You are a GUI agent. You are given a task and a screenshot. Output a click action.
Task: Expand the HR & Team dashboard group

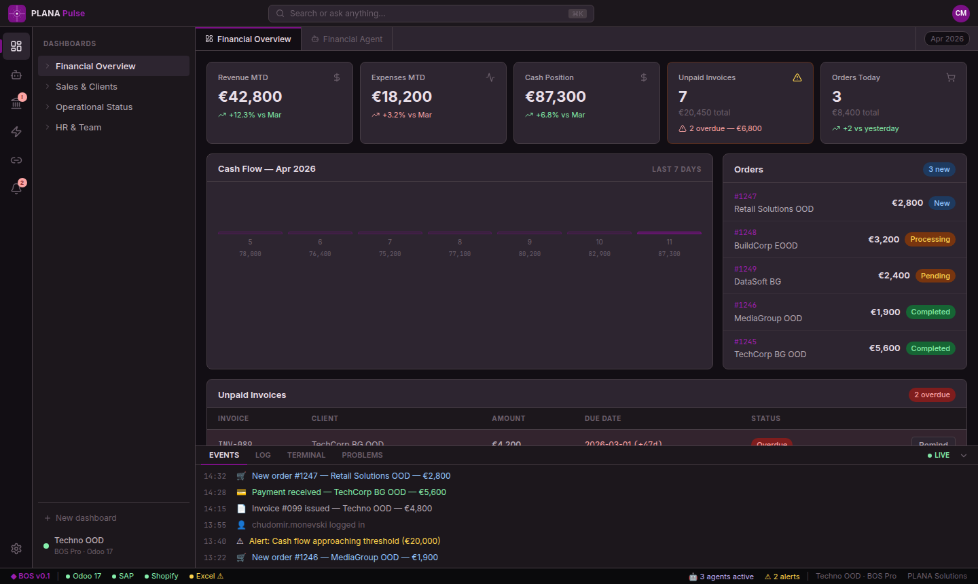pos(48,128)
